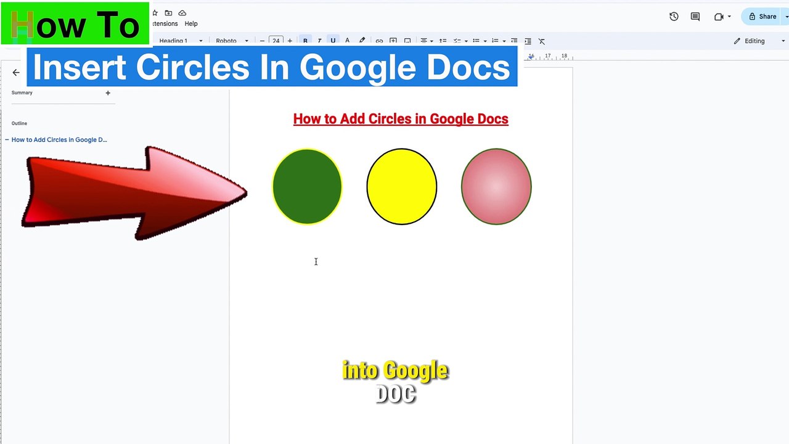Expand bulleted list dropdown arrow
This screenshot has width=789, height=444.
point(485,41)
